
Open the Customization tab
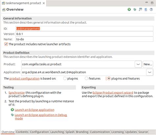pyautogui.click(x=100, y=132)
